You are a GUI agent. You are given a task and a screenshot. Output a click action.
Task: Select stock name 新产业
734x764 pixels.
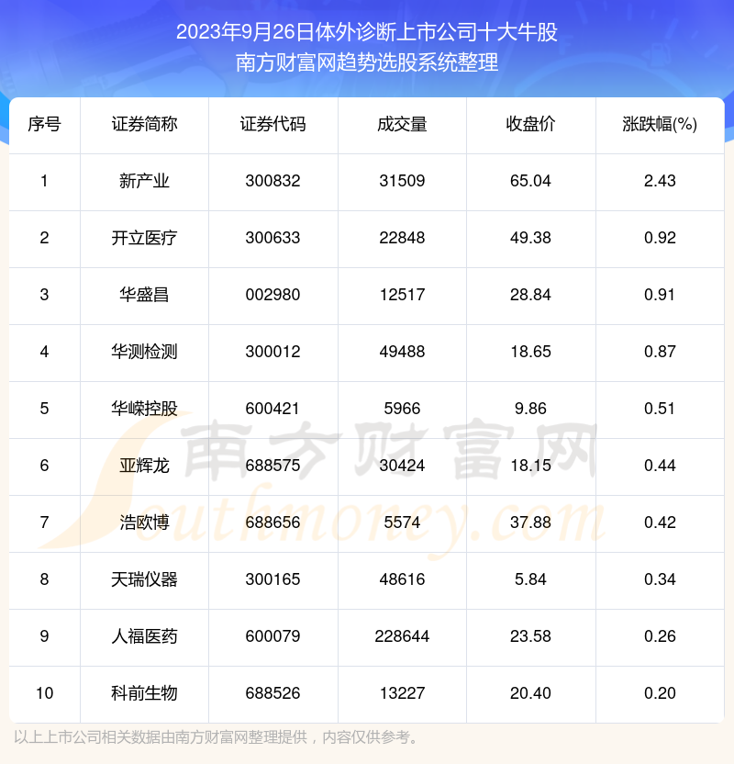click(x=144, y=181)
